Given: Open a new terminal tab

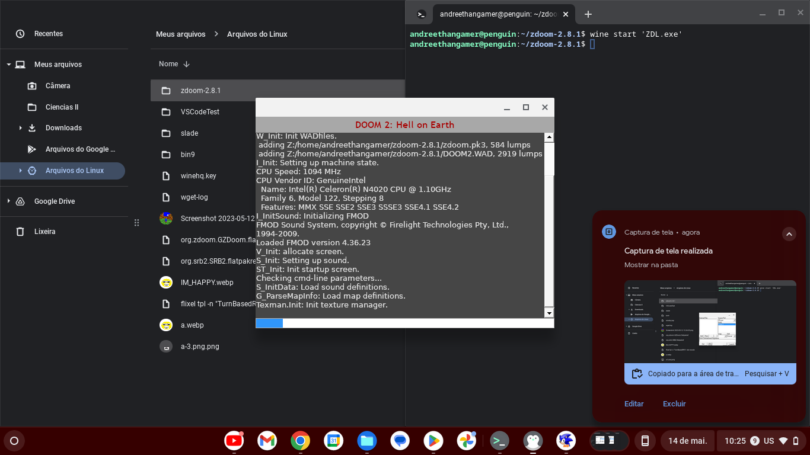Looking at the screenshot, I should [x=588, y=14].
